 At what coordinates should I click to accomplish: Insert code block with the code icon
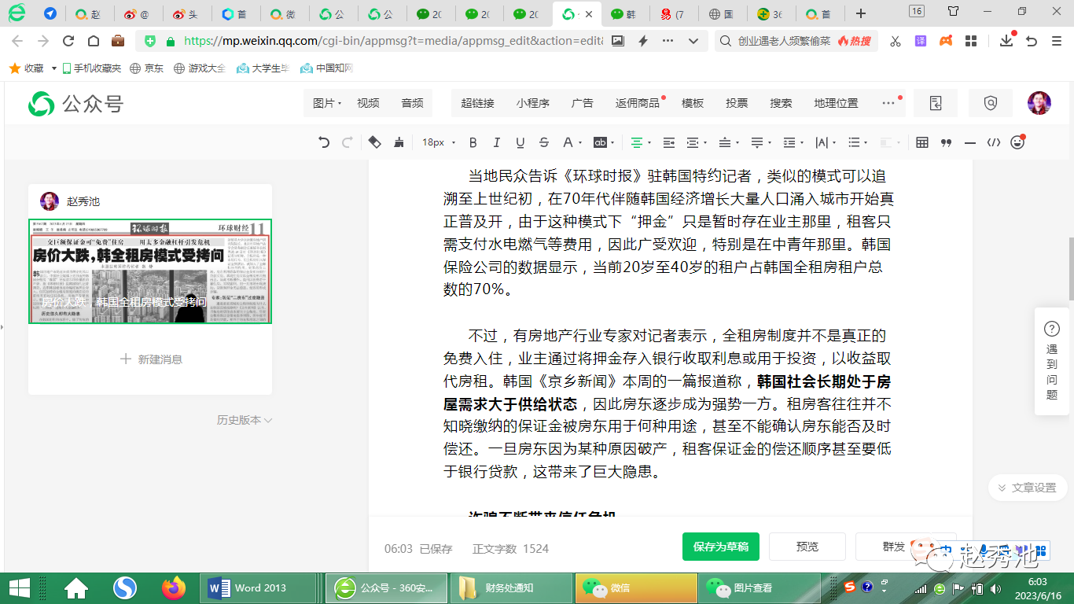tap(994, 142)
